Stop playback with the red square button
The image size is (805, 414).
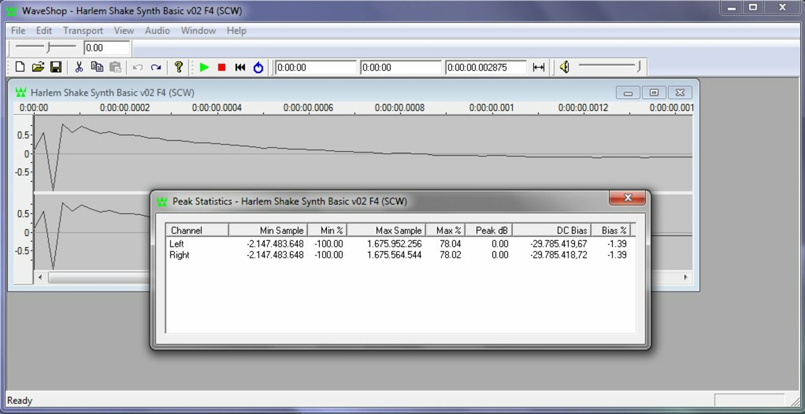pos(222,67)
